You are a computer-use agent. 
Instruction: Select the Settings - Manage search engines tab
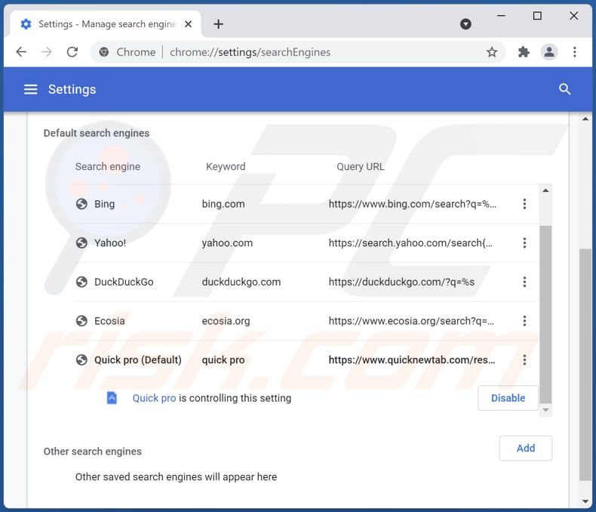click(x=106, y=24)
